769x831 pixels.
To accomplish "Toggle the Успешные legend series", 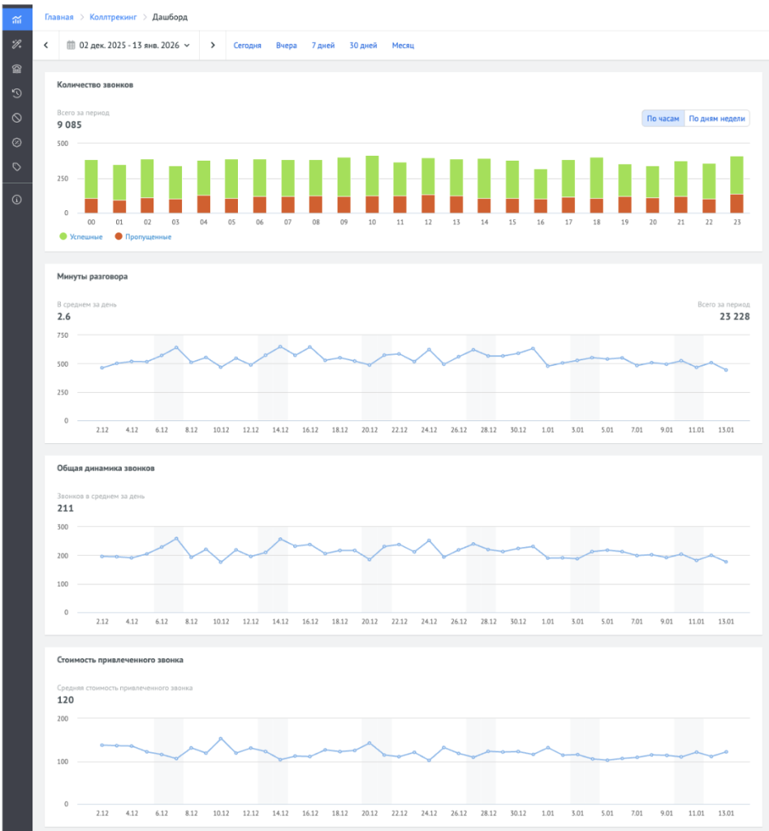I will coord(81,237).
